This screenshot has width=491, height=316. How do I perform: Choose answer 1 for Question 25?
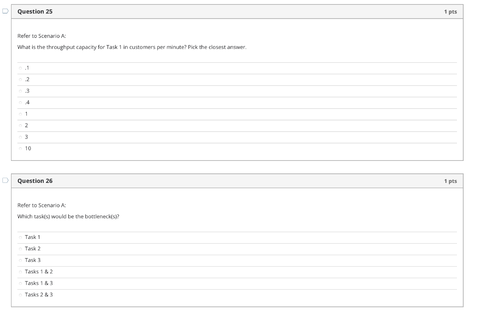coord(20,114)
